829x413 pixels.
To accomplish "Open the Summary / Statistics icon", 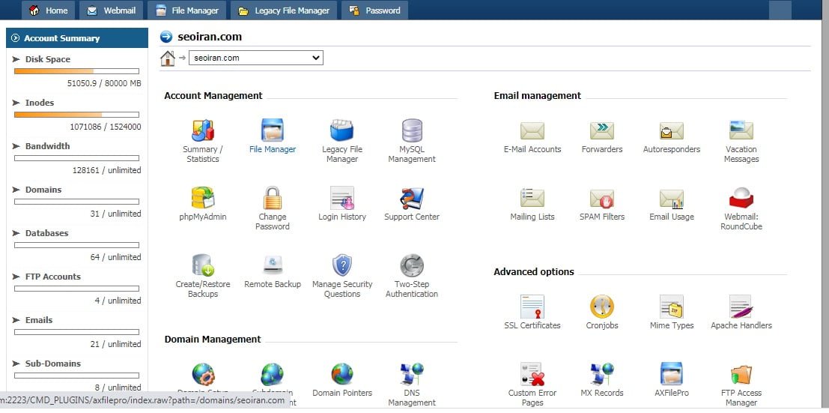I will [202, 130].
